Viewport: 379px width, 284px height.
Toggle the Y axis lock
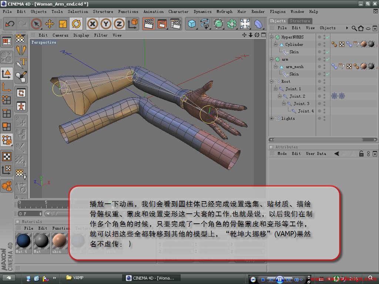[106, 24]
